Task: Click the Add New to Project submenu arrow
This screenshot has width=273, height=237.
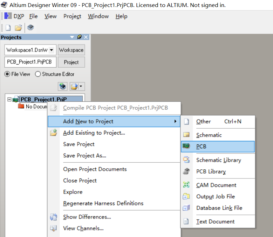Action: 175,121
